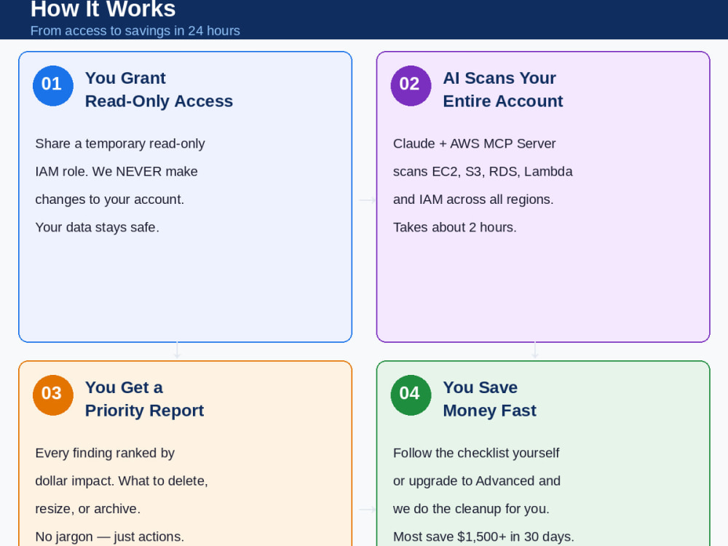Click line 'dollar impact. What to delete,'

coord(122,481)
